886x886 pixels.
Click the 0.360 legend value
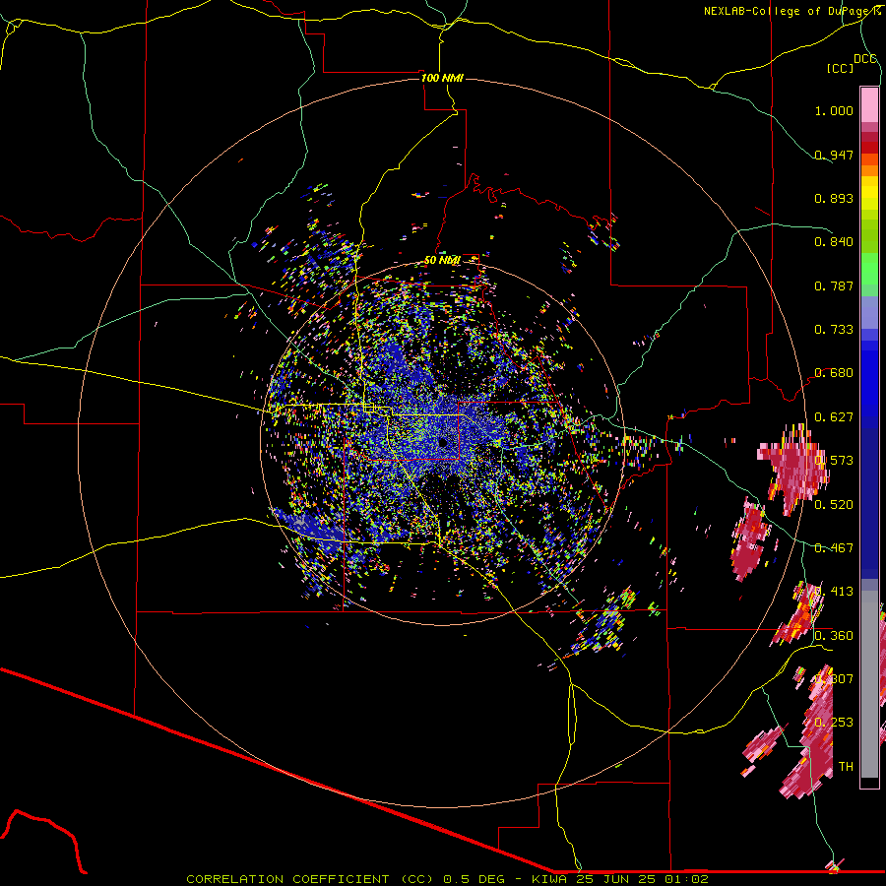[x=834, y=636]
